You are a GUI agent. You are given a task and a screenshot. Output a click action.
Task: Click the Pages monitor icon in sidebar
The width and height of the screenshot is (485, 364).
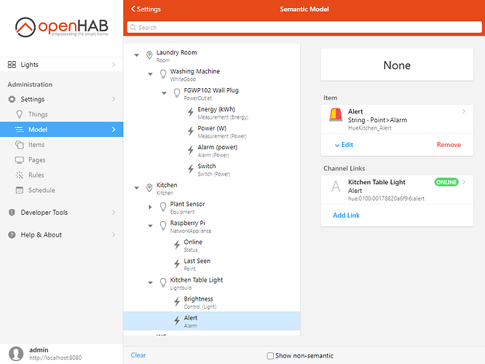[20, 160]
